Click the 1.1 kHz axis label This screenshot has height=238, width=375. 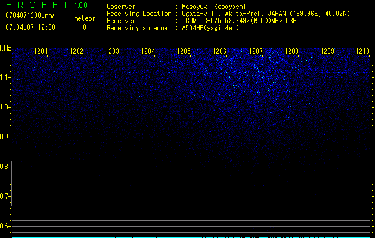[4, 77]
